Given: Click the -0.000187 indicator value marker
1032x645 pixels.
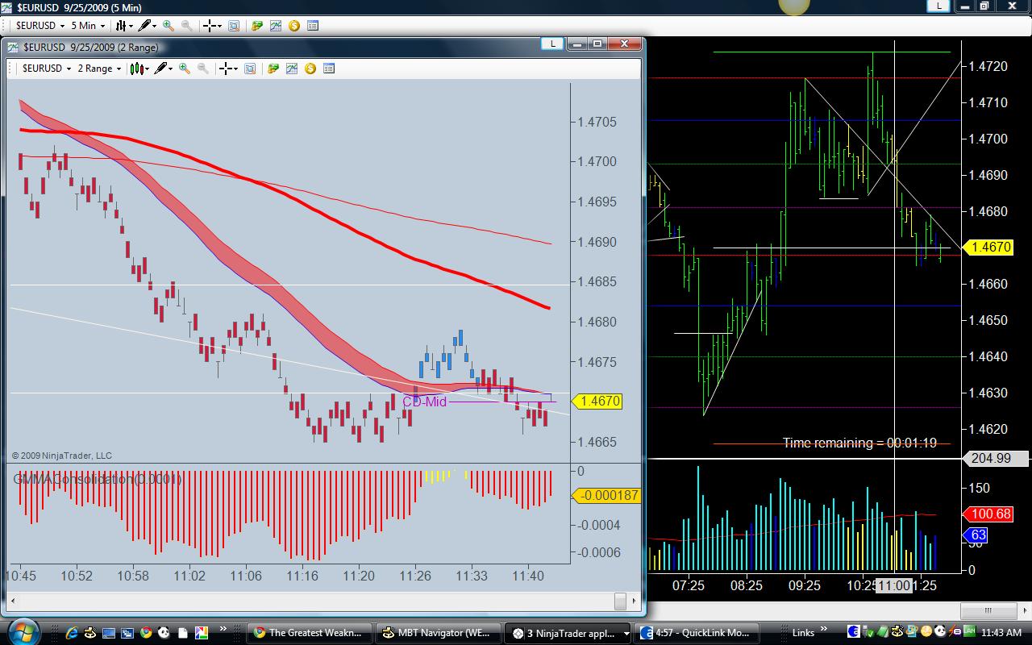Looking at the screenshot, I should [605, 496].
